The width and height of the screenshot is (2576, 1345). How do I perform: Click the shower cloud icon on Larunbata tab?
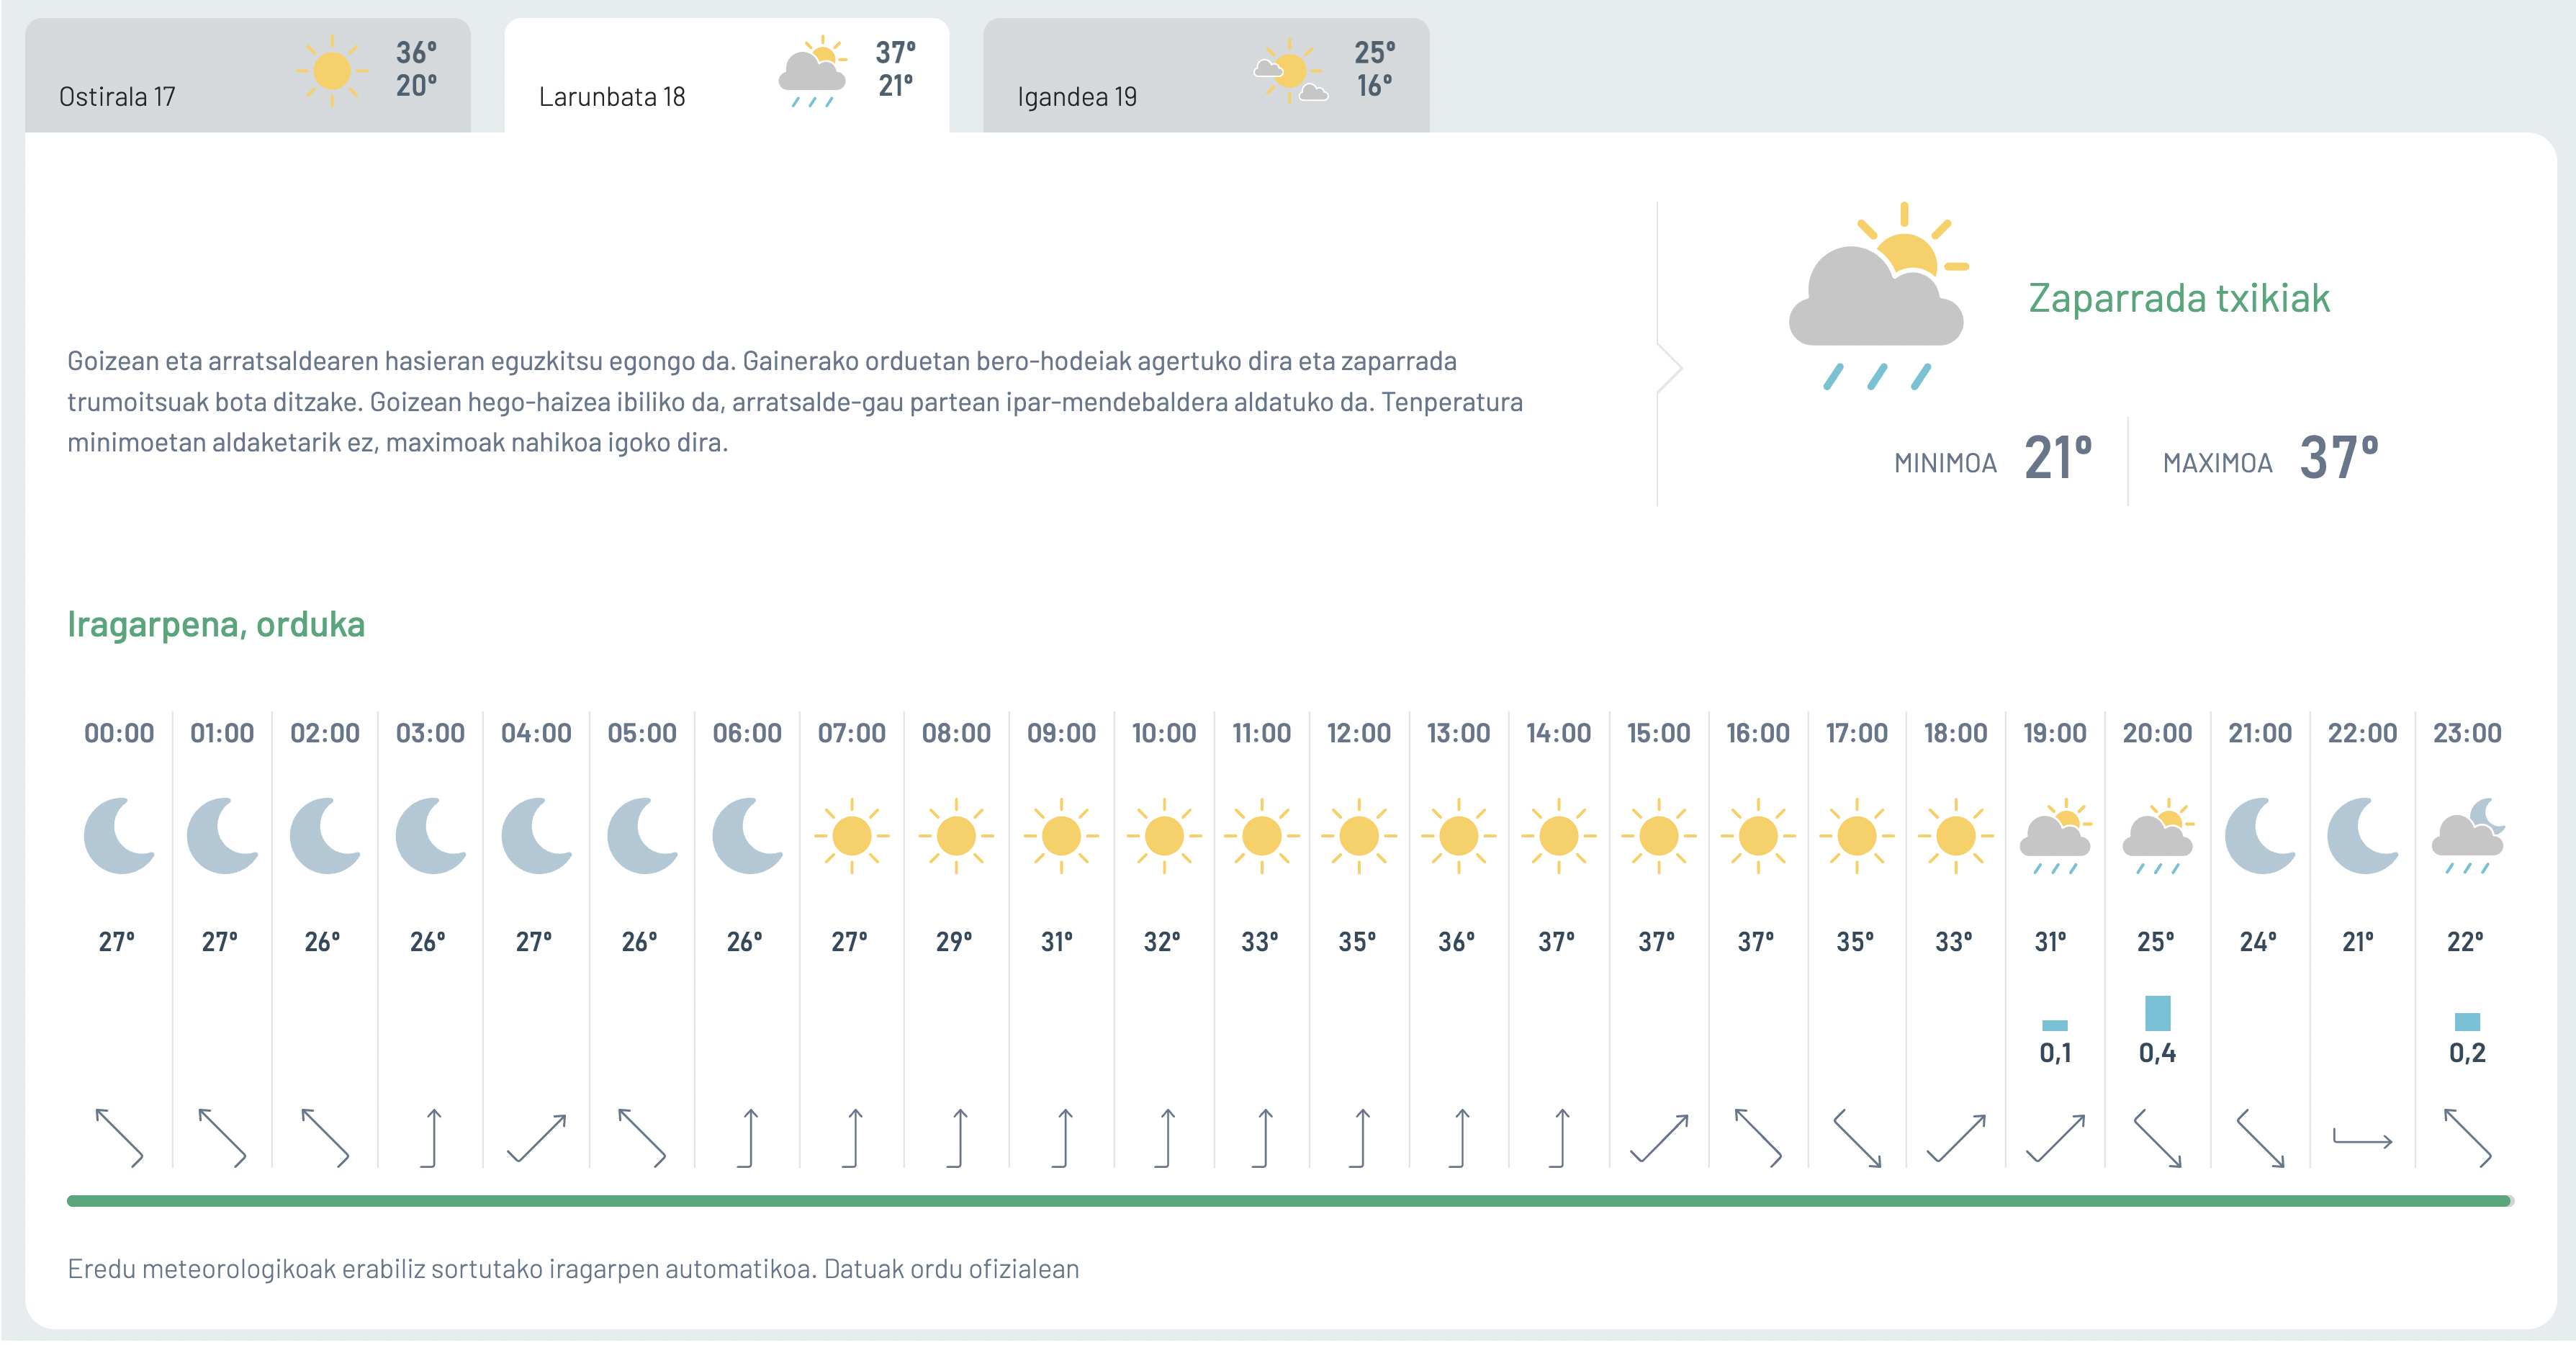[x=813, y=71]
